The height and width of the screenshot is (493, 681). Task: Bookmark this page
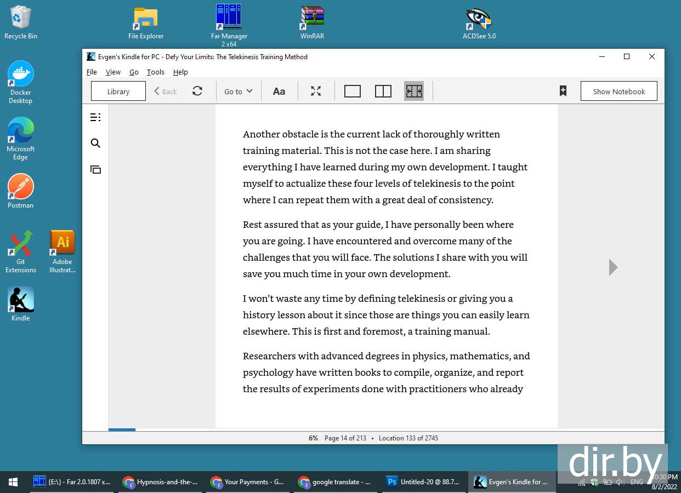pyautogui.click(x=563, y=91)
